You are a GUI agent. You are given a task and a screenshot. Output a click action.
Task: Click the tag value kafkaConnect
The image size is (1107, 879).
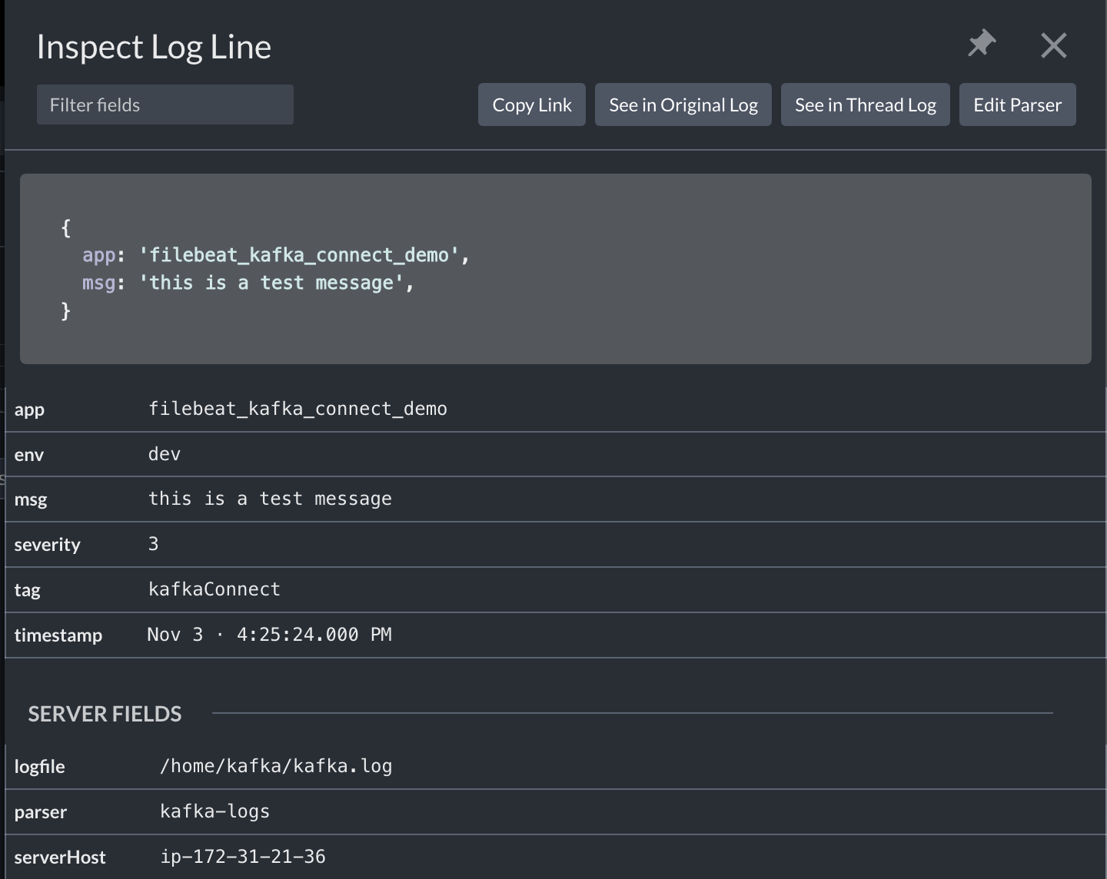point(214,589)
